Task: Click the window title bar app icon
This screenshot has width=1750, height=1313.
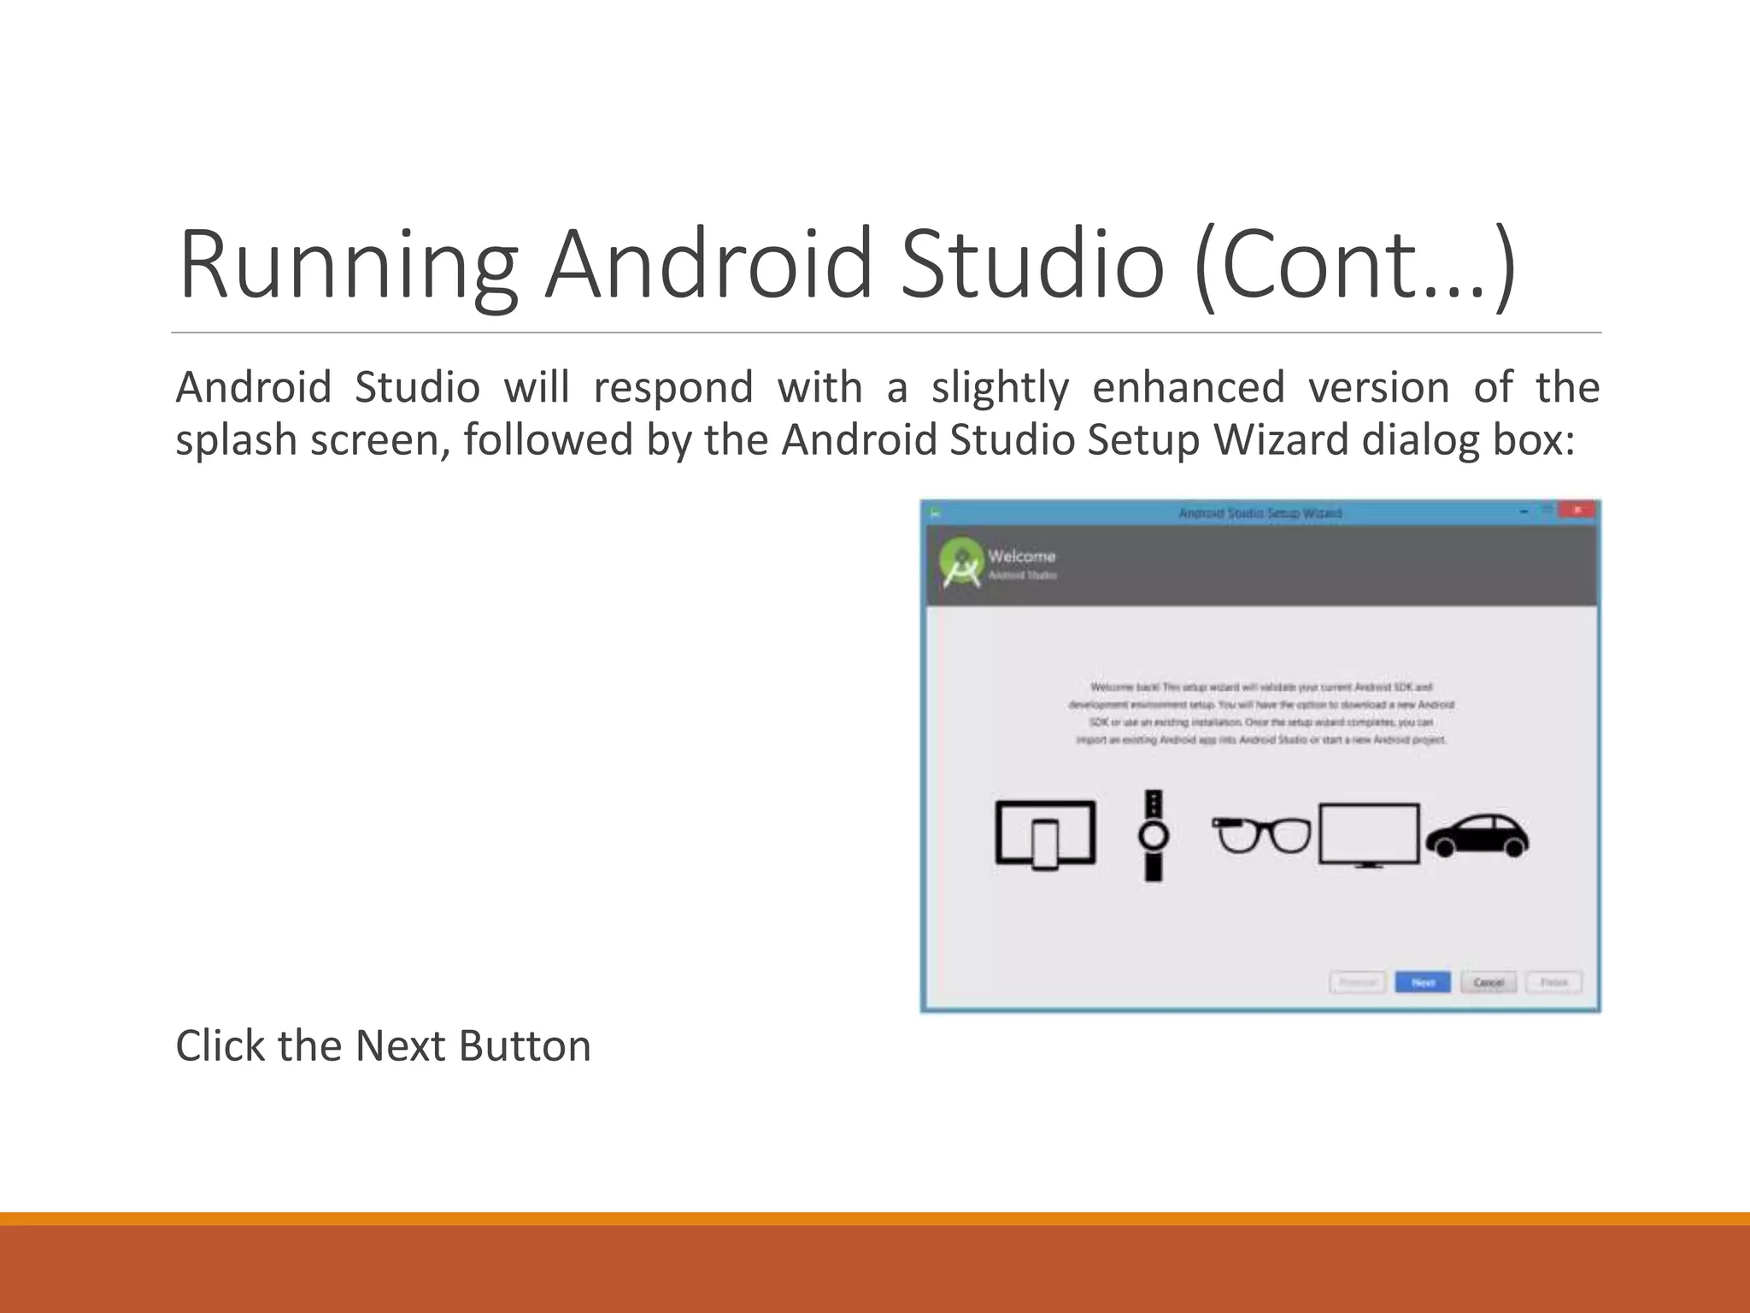Action: pos(935,512)
